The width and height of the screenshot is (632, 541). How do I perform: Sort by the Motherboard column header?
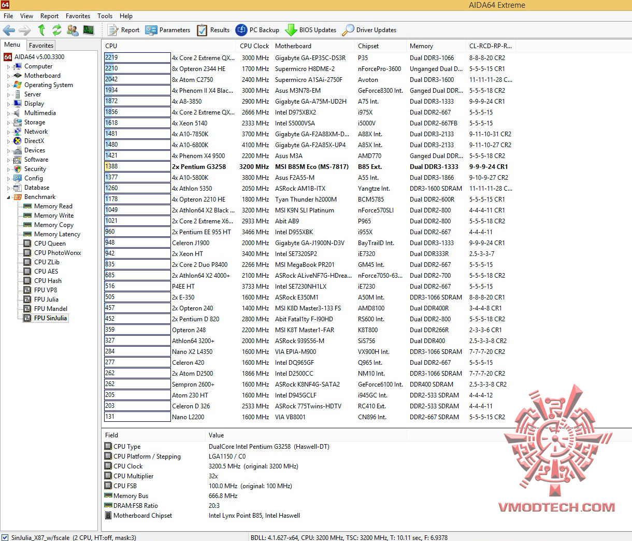313,46
